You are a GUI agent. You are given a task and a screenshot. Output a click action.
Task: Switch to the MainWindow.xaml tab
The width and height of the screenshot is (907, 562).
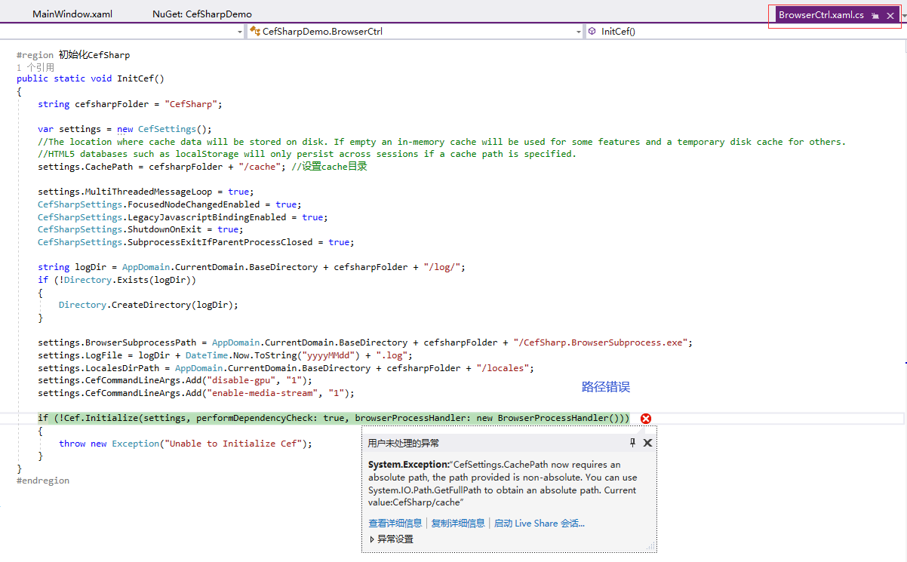(x=72, y=14)
